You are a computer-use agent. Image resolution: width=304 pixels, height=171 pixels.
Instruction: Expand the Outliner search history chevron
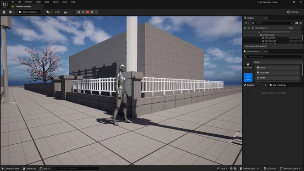291,23
